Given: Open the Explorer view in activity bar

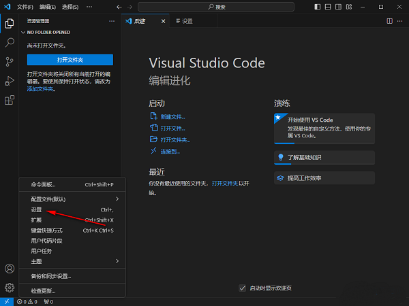Looking at the screenshot, I should (10, 23).
